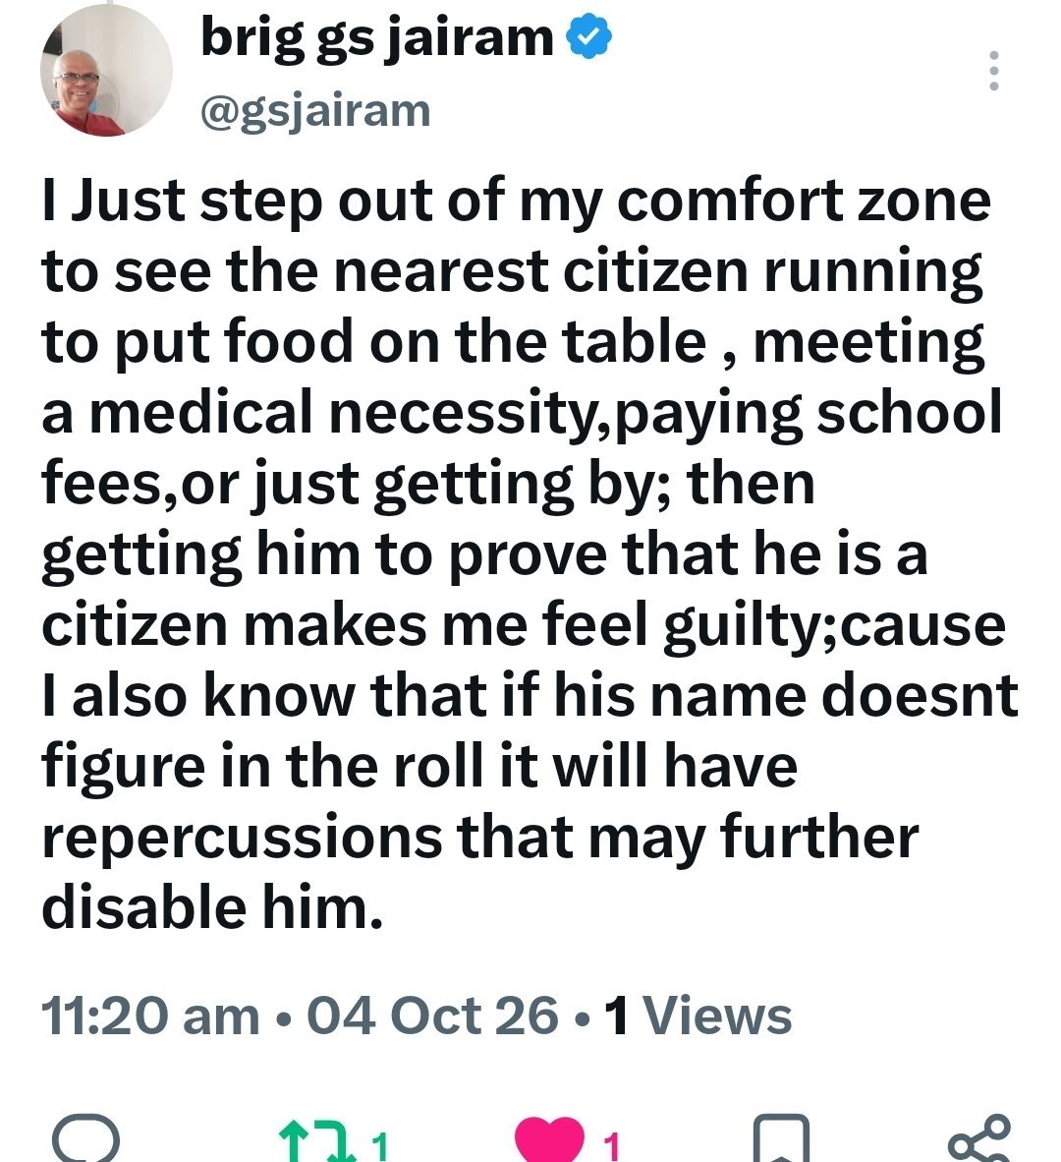This screenshot has height=1162, width=1061.
Task: Tap the reply speech bubble icon
Action: click(x=85, y=1139)
